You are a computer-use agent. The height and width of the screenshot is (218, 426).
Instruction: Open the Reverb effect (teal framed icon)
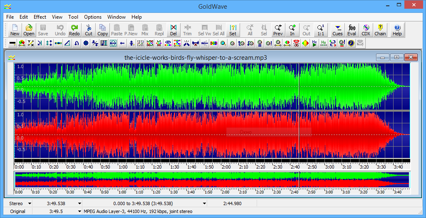pyautogui.click(x=113, y=43)
